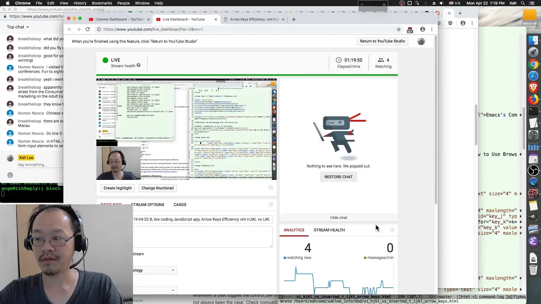This screenshot has width=541, height=304.
Task: Open a new Chrome tab with plus icon
Action: [294, 19]
